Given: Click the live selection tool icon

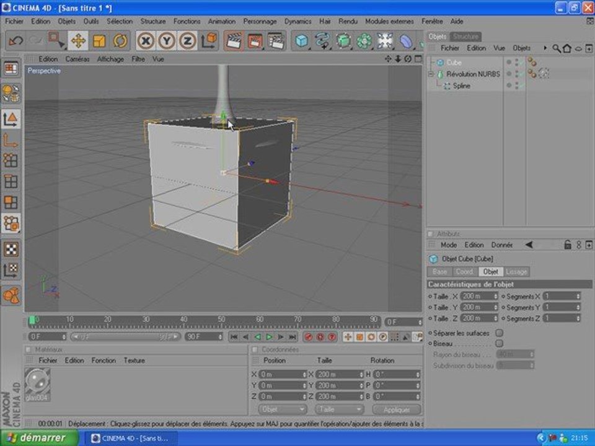Looking at the screenshot, I should [x=56, y=41].
